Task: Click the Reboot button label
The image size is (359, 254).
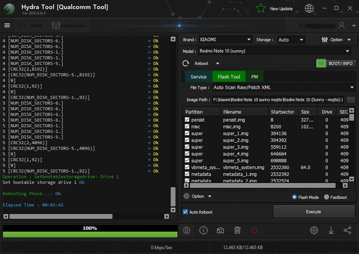Action: pos(201,63)
